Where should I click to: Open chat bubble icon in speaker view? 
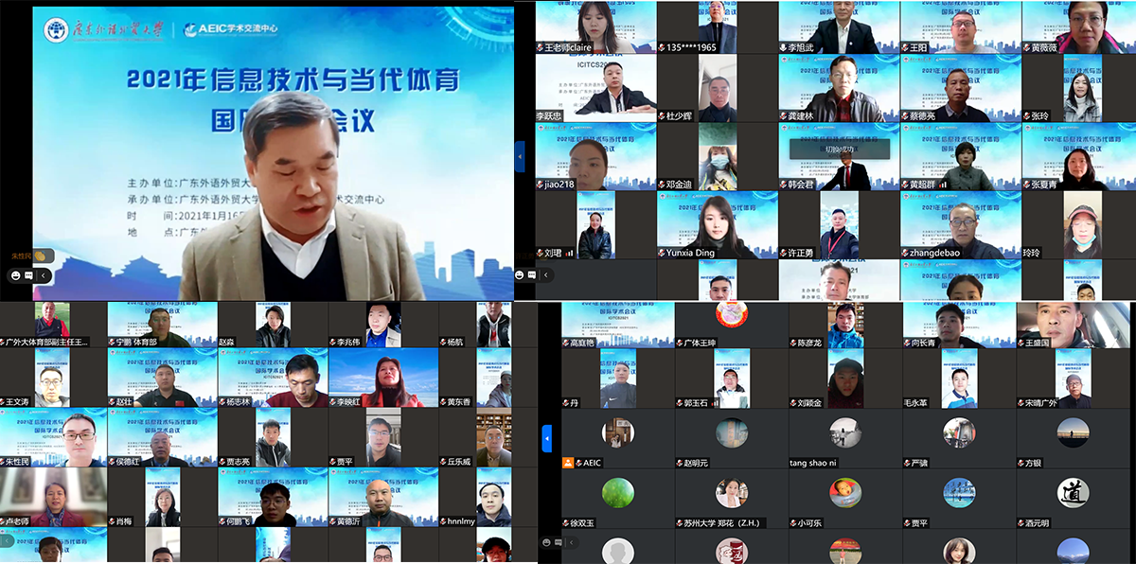[x=29, y=274]
